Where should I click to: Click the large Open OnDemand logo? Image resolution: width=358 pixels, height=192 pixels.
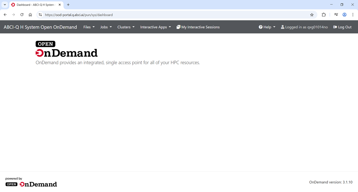(67, 49)
